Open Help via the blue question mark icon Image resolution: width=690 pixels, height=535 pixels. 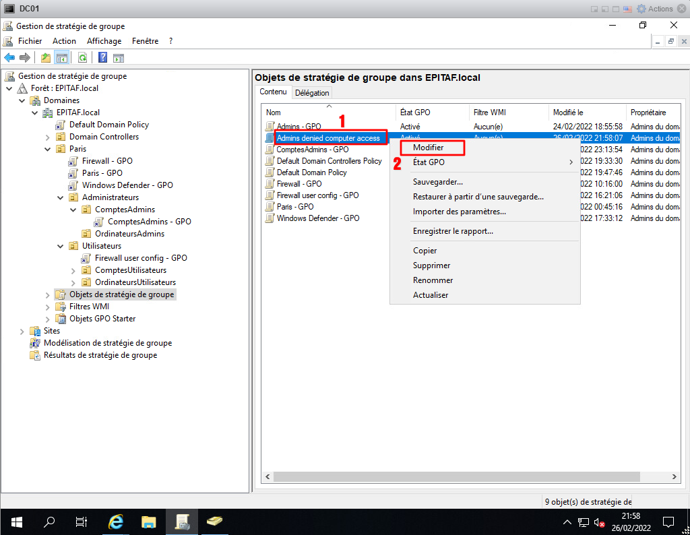tap(103, 58)
